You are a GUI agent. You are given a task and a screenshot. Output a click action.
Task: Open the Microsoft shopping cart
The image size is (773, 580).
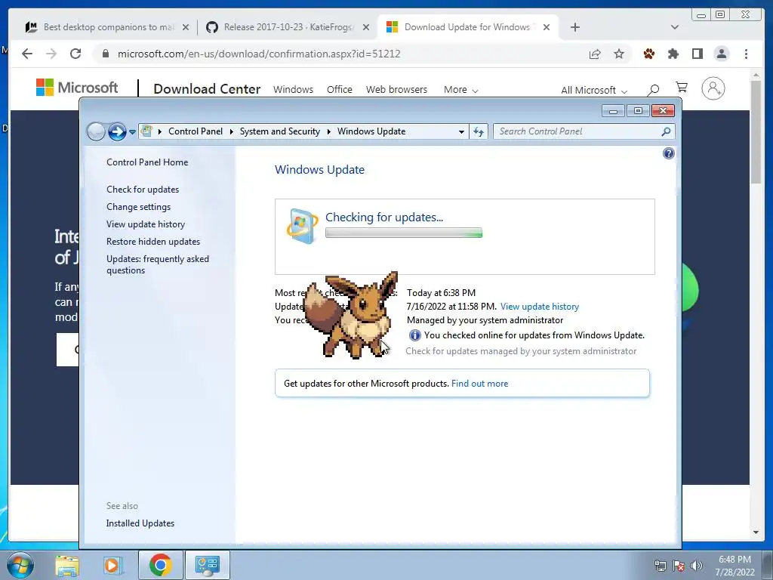point(682,88)
